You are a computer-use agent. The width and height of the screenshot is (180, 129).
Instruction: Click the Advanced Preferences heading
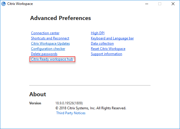pos(60,18)
